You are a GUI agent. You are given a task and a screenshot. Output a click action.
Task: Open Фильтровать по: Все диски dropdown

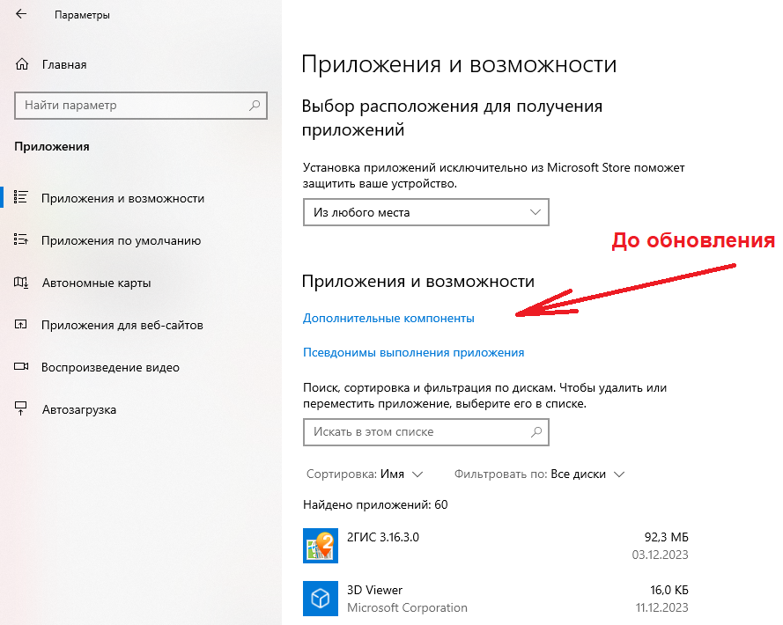539,474
